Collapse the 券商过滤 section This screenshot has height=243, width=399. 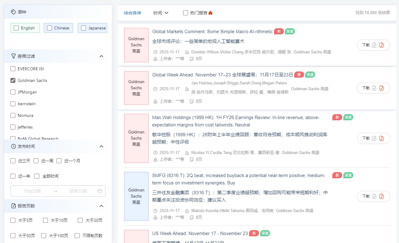(x=101, y=56)
